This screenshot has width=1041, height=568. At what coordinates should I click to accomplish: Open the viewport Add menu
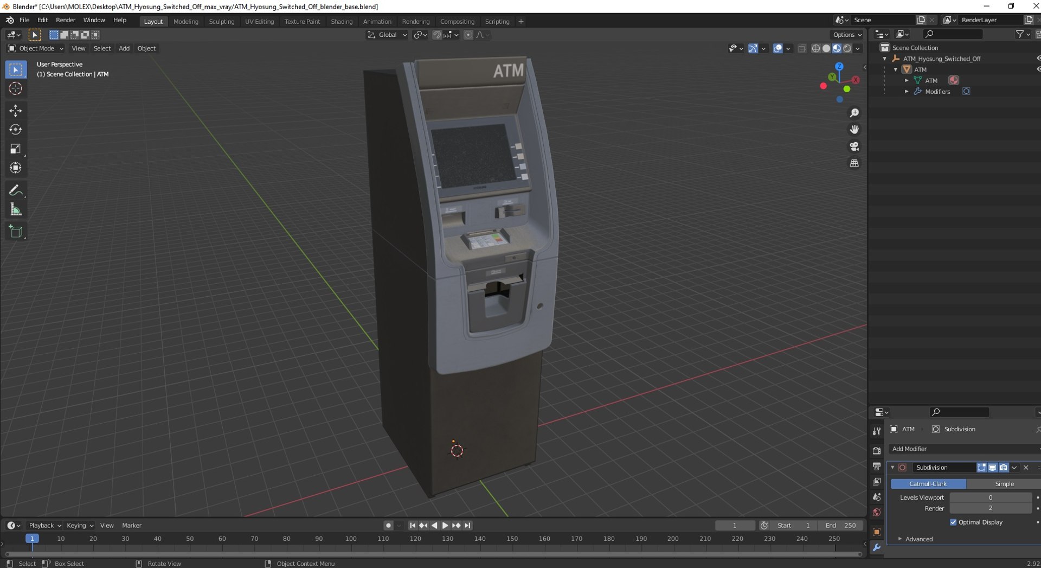point(124,48)
